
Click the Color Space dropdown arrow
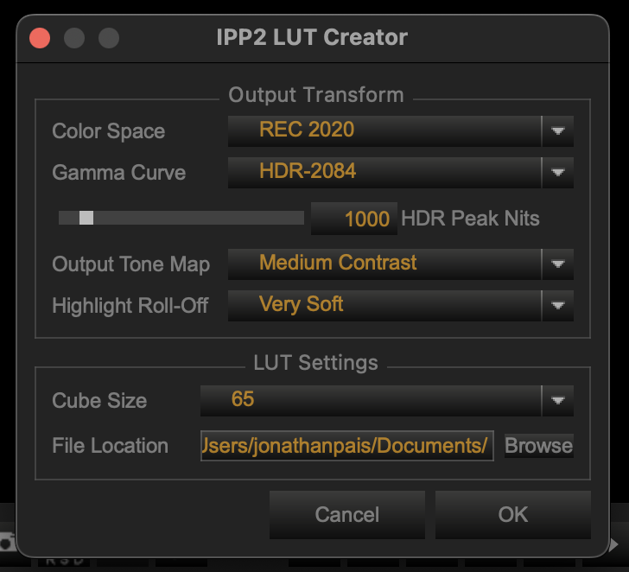[x=557, y=131]
